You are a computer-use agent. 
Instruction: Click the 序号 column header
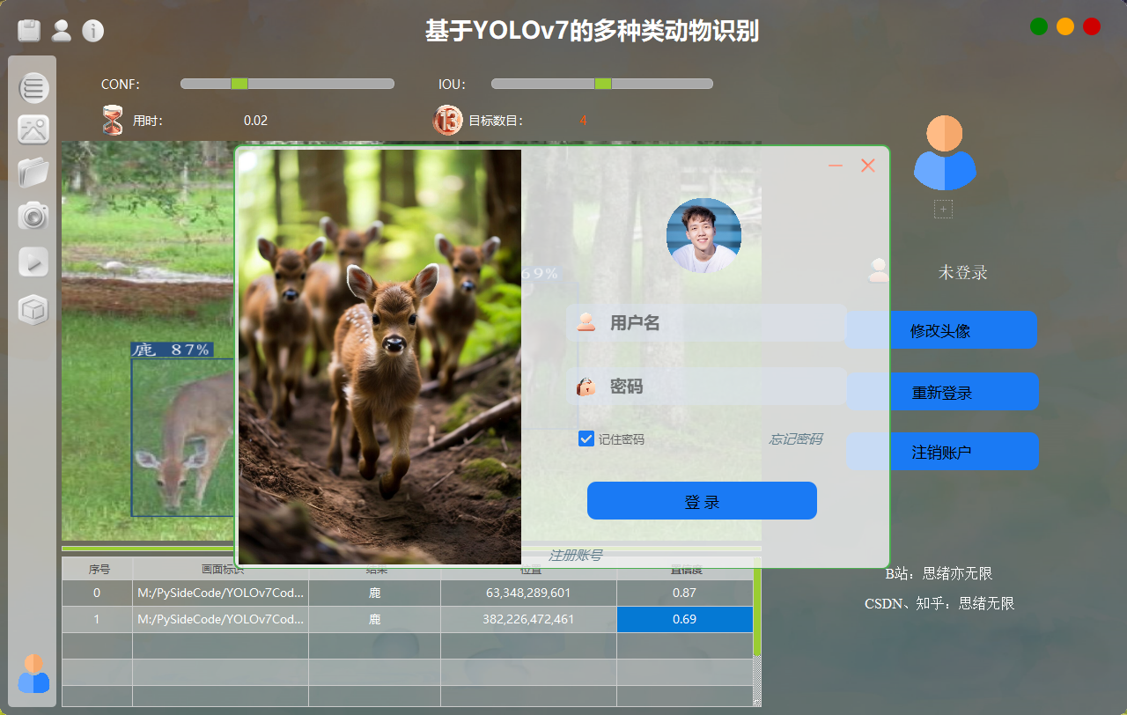pyautogui.click(x=99, y=569)
